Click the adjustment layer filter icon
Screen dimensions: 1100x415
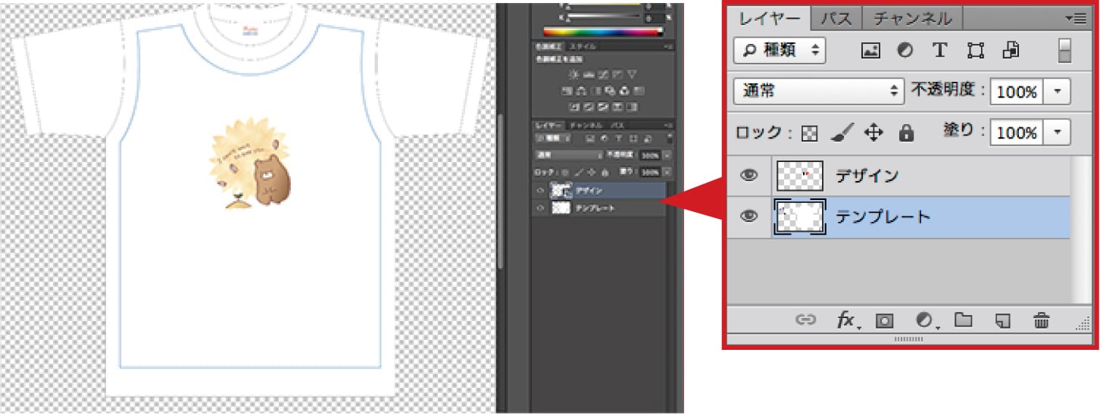pyautogui.click(x=905, y=51)
